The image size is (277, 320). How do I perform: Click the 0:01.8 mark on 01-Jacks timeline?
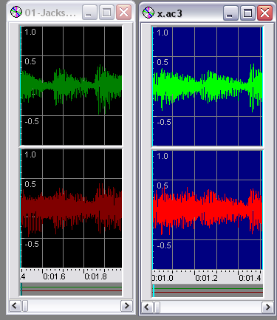[95, 276]
